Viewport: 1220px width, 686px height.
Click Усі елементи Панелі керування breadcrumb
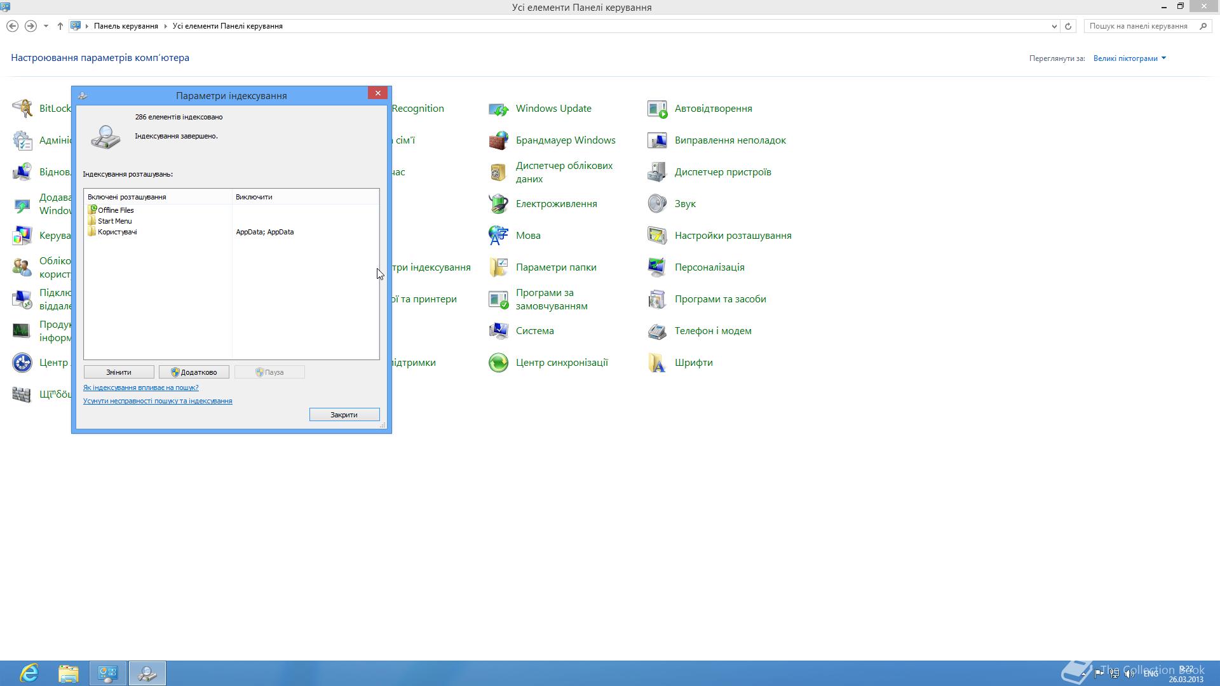click(227, 26)
